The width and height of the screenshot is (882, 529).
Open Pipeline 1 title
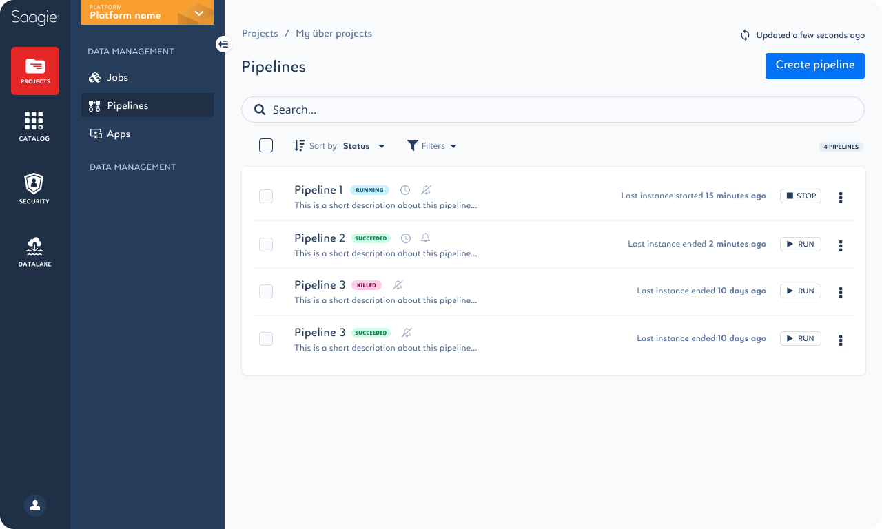pos(318,190)
